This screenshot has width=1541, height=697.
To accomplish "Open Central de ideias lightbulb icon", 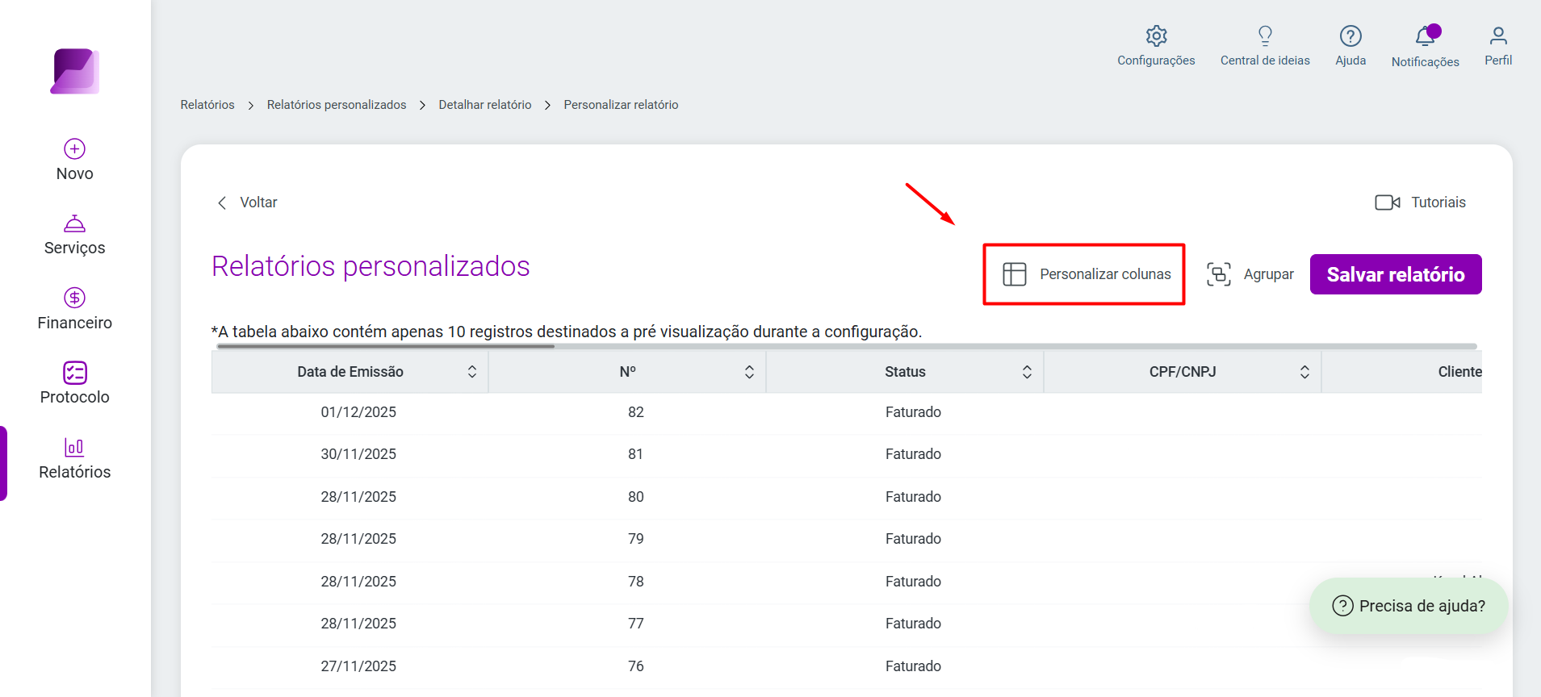I will (1265, 35).
